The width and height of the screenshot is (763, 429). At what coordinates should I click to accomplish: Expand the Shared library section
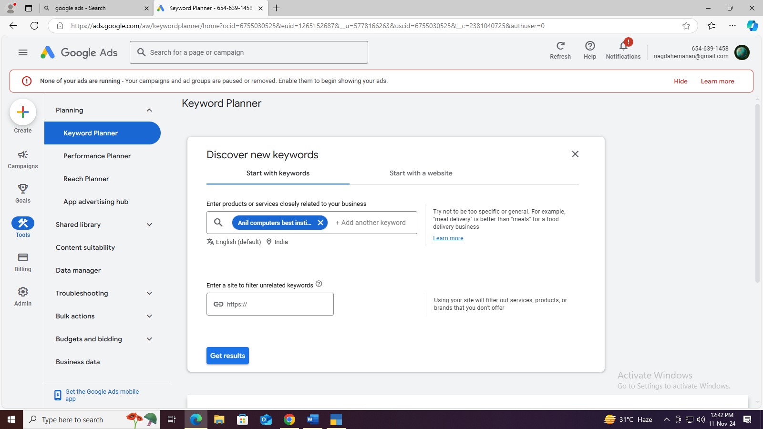tap(149, 225)
